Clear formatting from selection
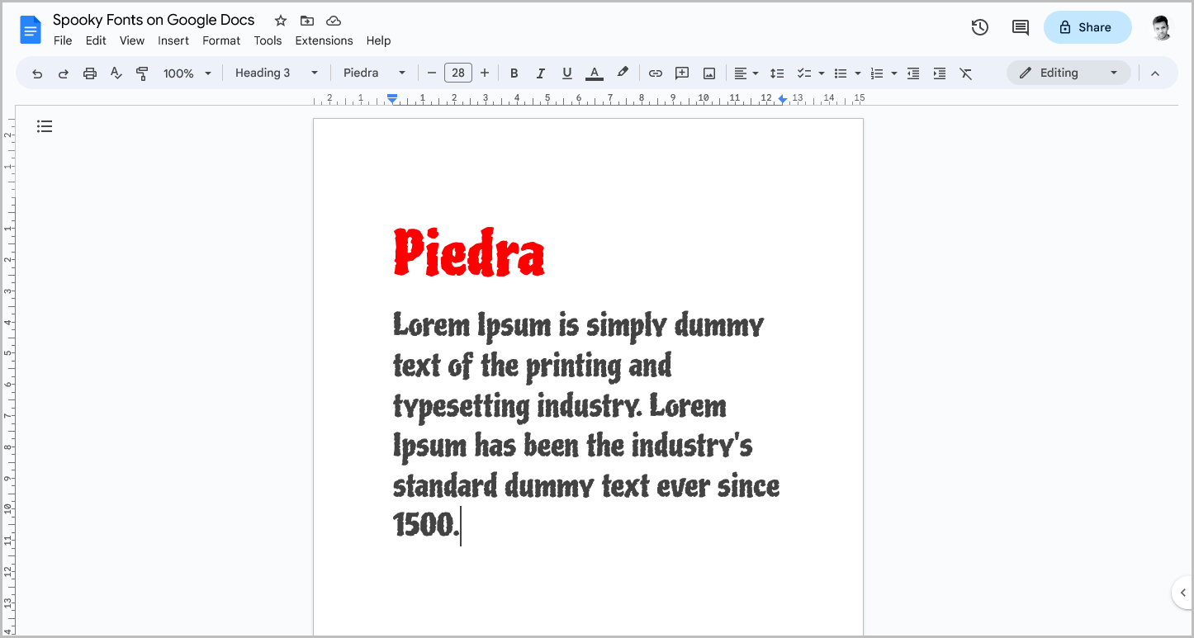Viewport: 1194px width, 638px height. 966,73
